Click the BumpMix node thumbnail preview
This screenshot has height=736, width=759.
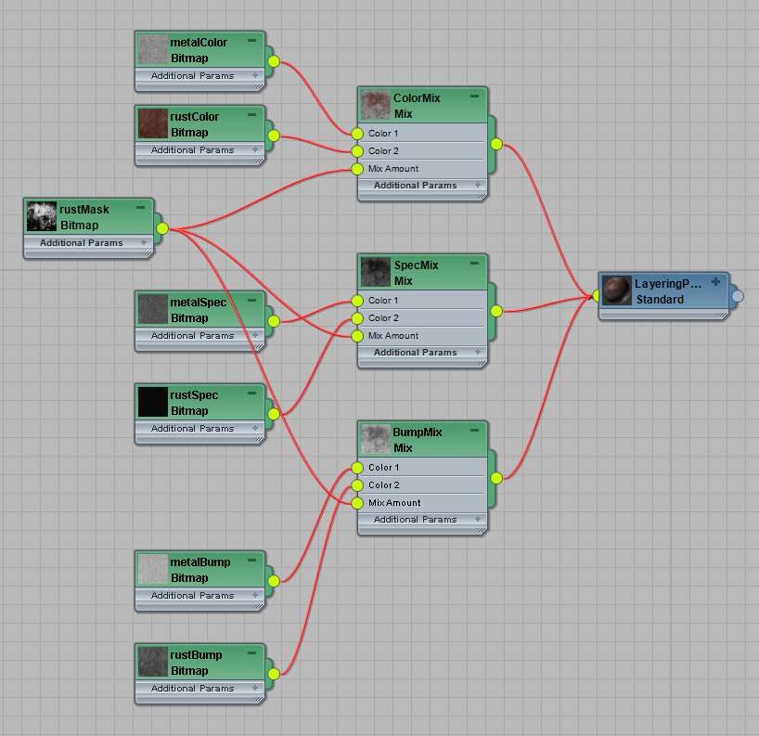(376, 439)
